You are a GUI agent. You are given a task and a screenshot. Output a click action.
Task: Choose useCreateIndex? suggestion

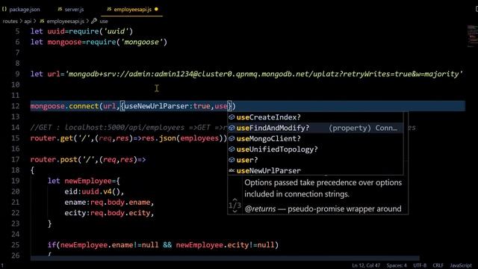tap(315, 117)
